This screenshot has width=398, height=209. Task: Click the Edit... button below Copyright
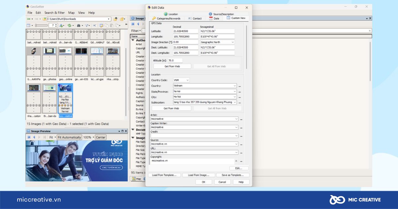tap(239, 169)
